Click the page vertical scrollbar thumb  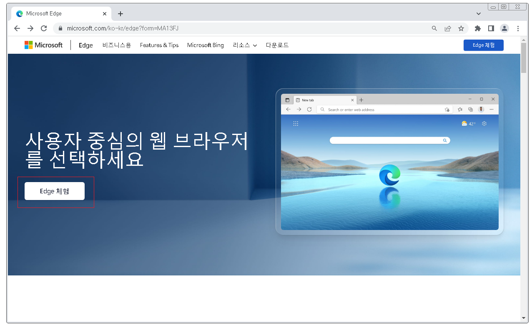click(524, 57)
